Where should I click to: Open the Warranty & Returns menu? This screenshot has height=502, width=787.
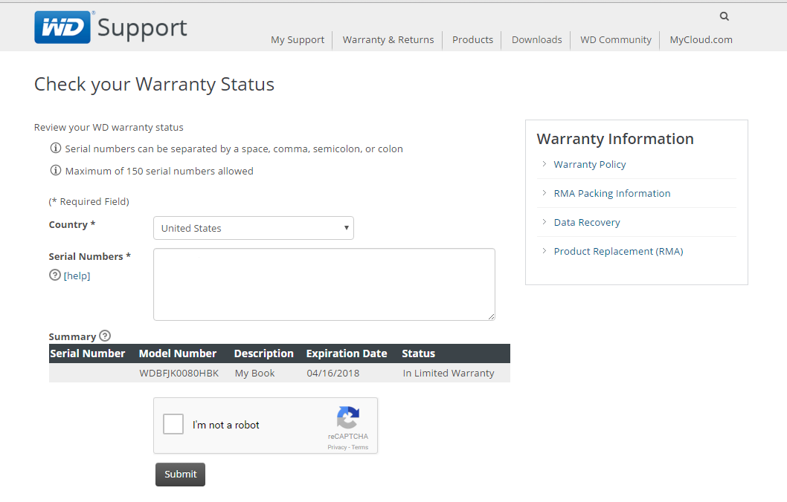click(x=388, y=39)
